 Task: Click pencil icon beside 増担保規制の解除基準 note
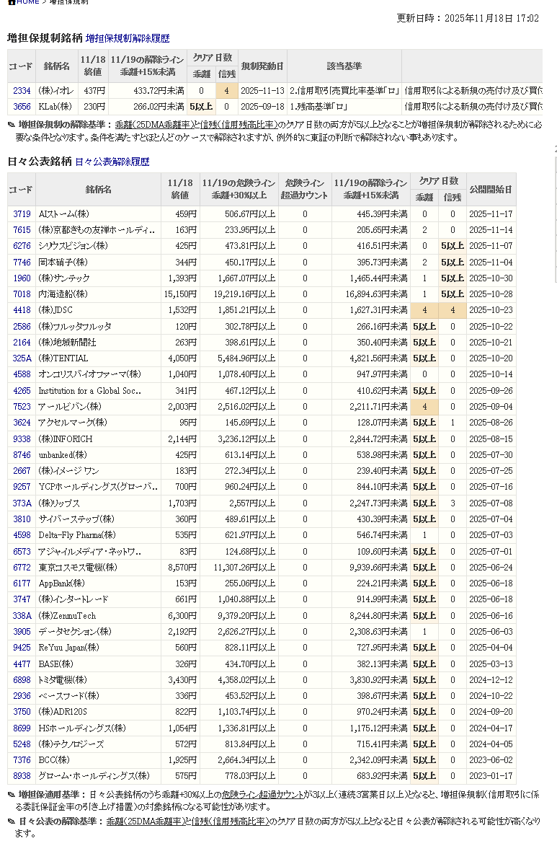pos(12,125)
